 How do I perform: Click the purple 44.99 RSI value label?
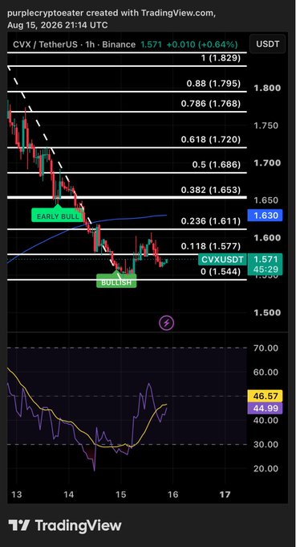[265, 408]
